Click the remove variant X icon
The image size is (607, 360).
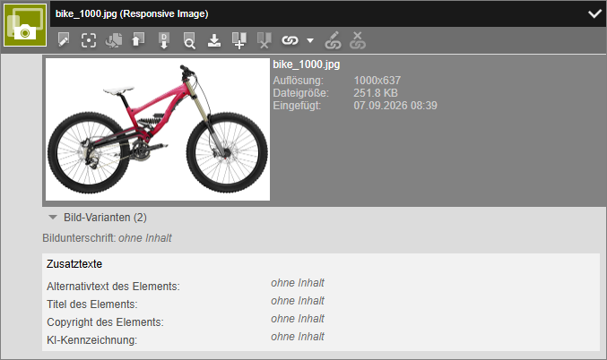pos(264,40)
